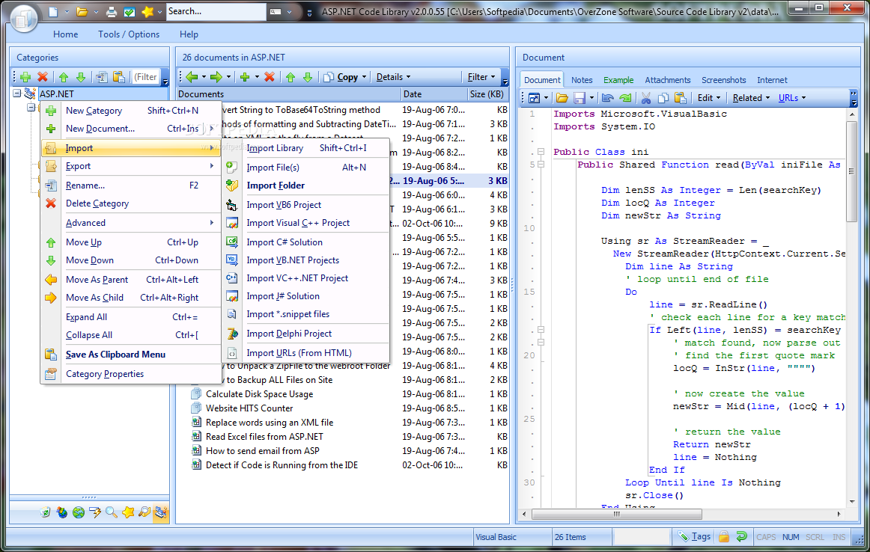Click the save floppy disk icon

pyautogui.click(x=580, y=98)
